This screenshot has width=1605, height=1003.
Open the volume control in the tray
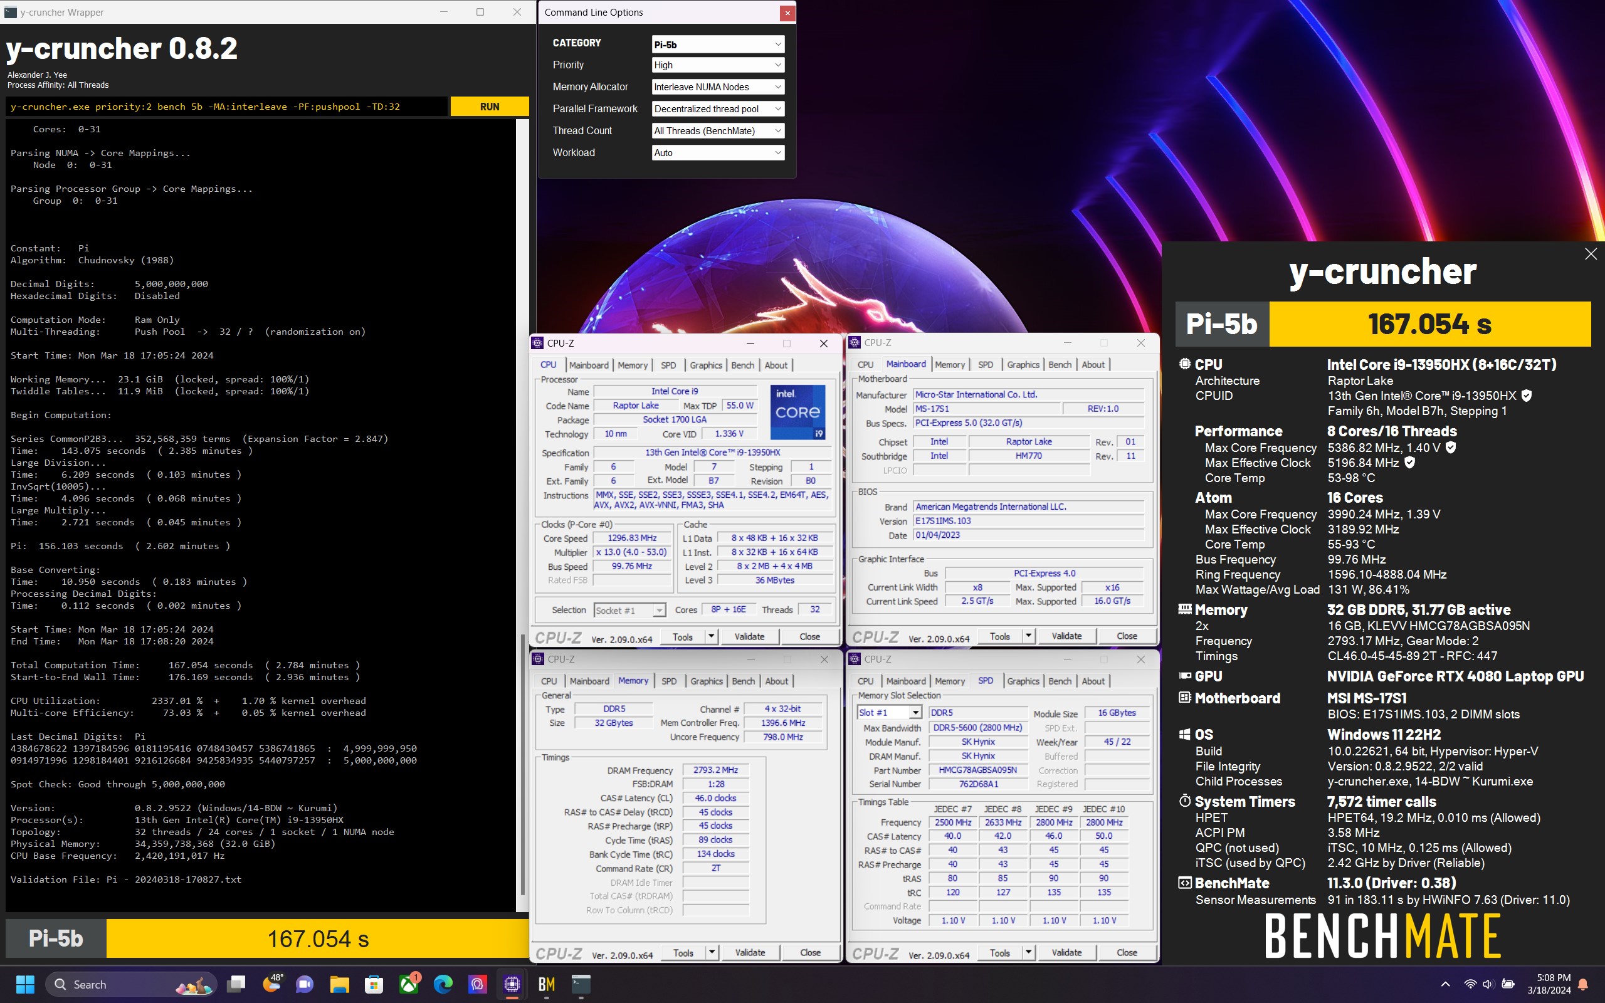1488,984
